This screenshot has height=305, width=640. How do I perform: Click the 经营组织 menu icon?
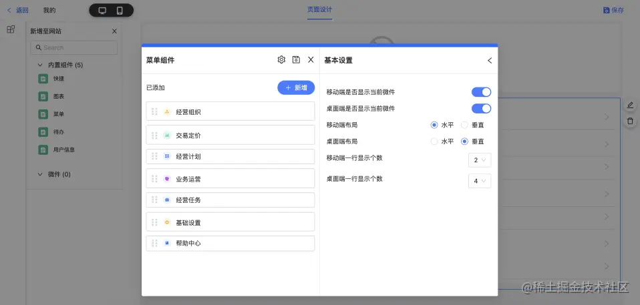[x=167, y=111]
